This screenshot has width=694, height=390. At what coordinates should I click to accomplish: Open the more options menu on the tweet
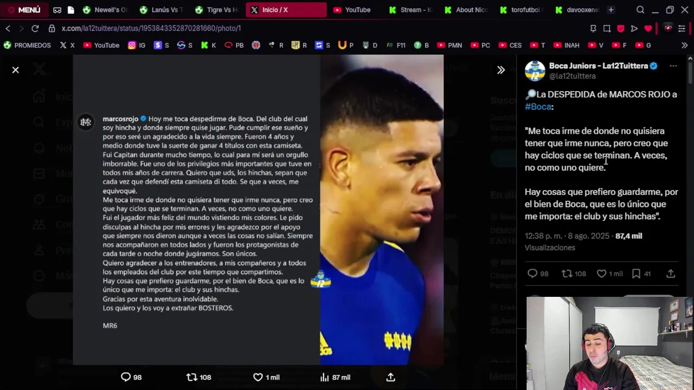pyautogui.click(x=673, y=66)
